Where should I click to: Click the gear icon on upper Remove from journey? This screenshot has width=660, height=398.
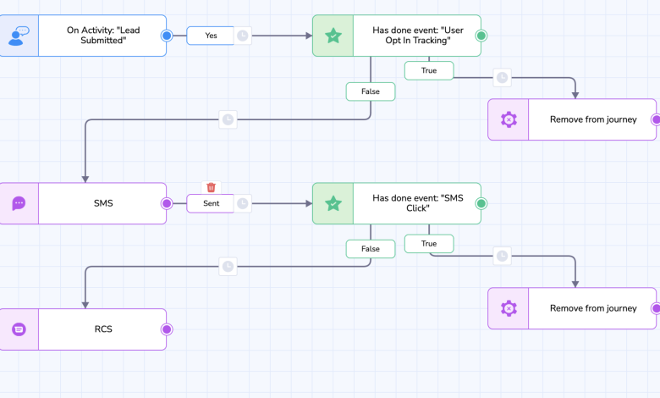click(x=509, y=119)
